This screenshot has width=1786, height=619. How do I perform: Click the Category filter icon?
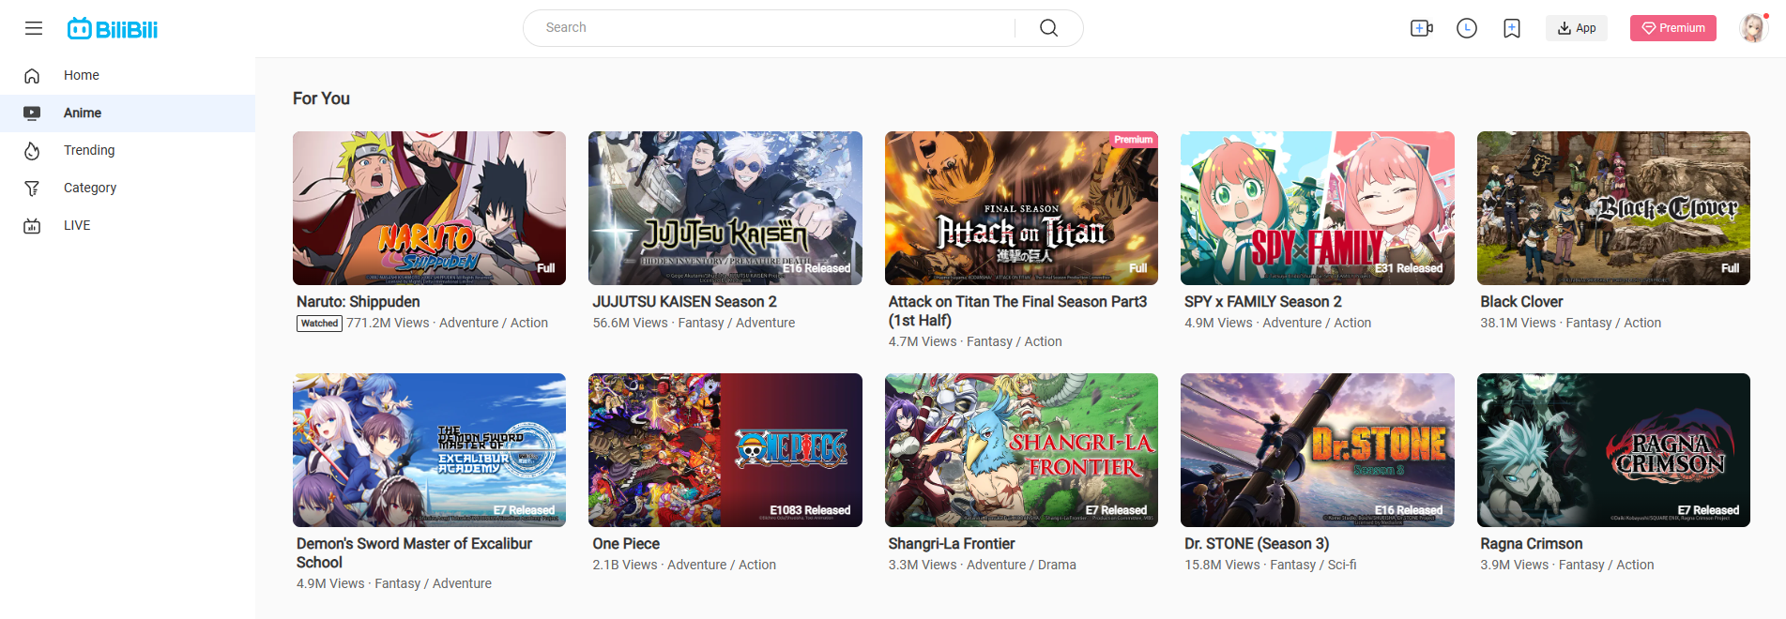coord(32,188)
